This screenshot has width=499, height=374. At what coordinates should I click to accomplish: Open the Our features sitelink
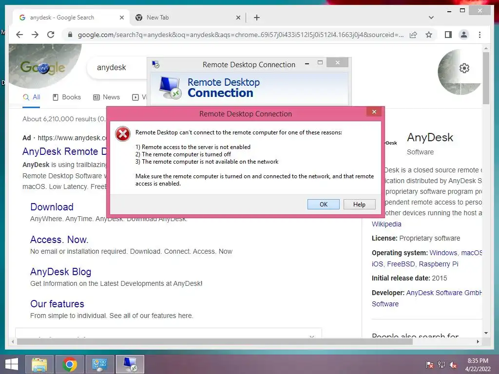[58, 304]
